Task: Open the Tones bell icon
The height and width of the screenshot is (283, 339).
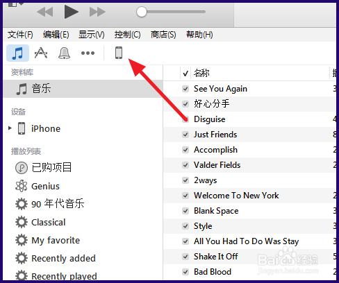Action: [x=64, y=53]
